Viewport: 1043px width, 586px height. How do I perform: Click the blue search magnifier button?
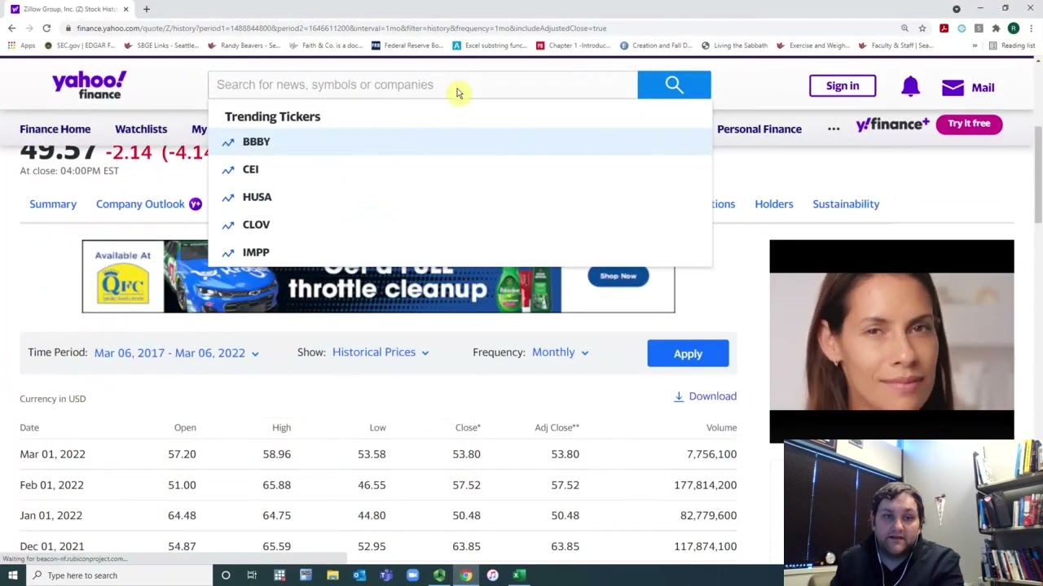point(674,85)
